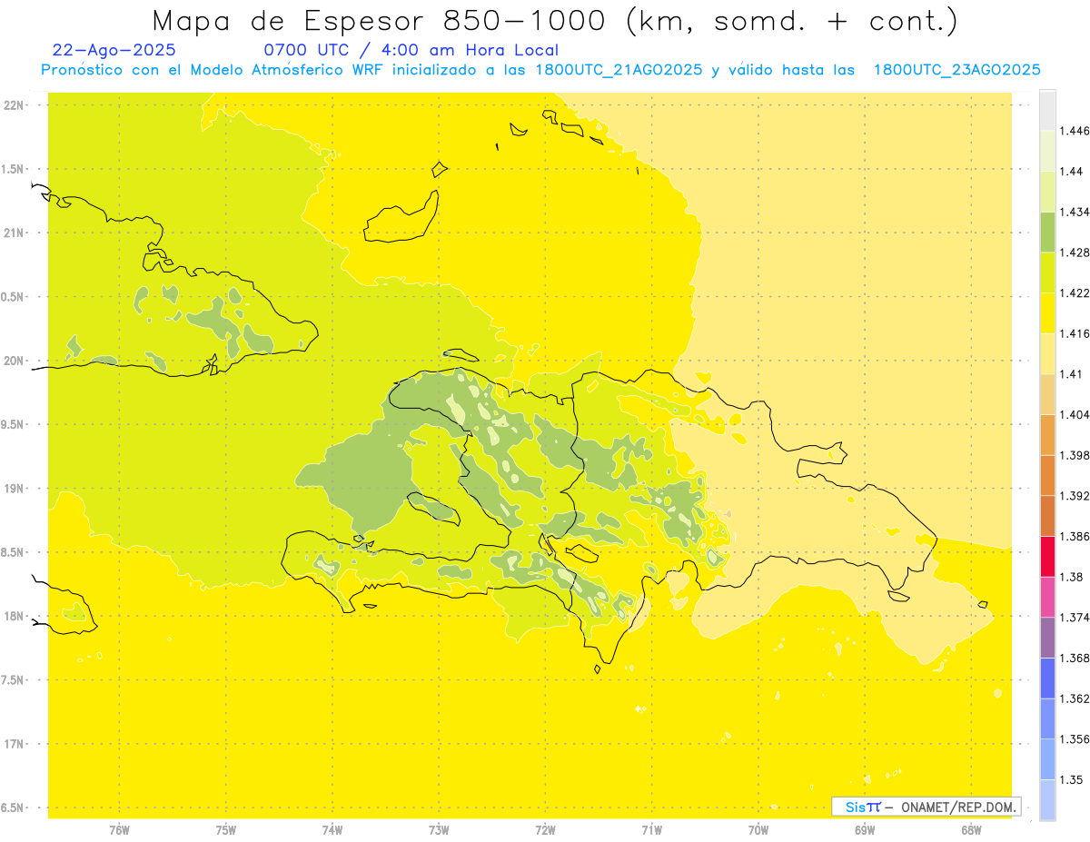Click the legend value '1.368'
1090x842 pixels.
pyautogui.click(x=1075, y=658)
